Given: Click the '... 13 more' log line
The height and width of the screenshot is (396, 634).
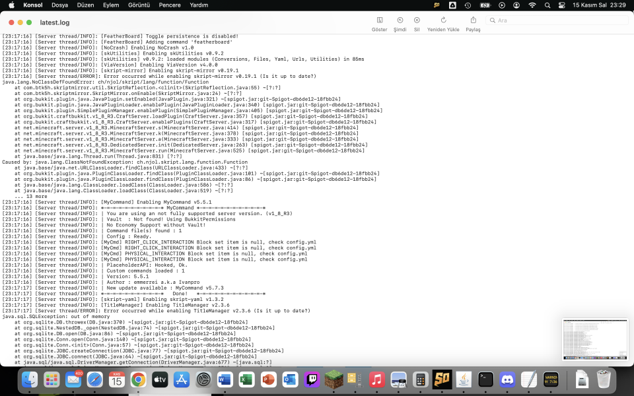Looking at the screenshot, I should [x=31, y=197].
